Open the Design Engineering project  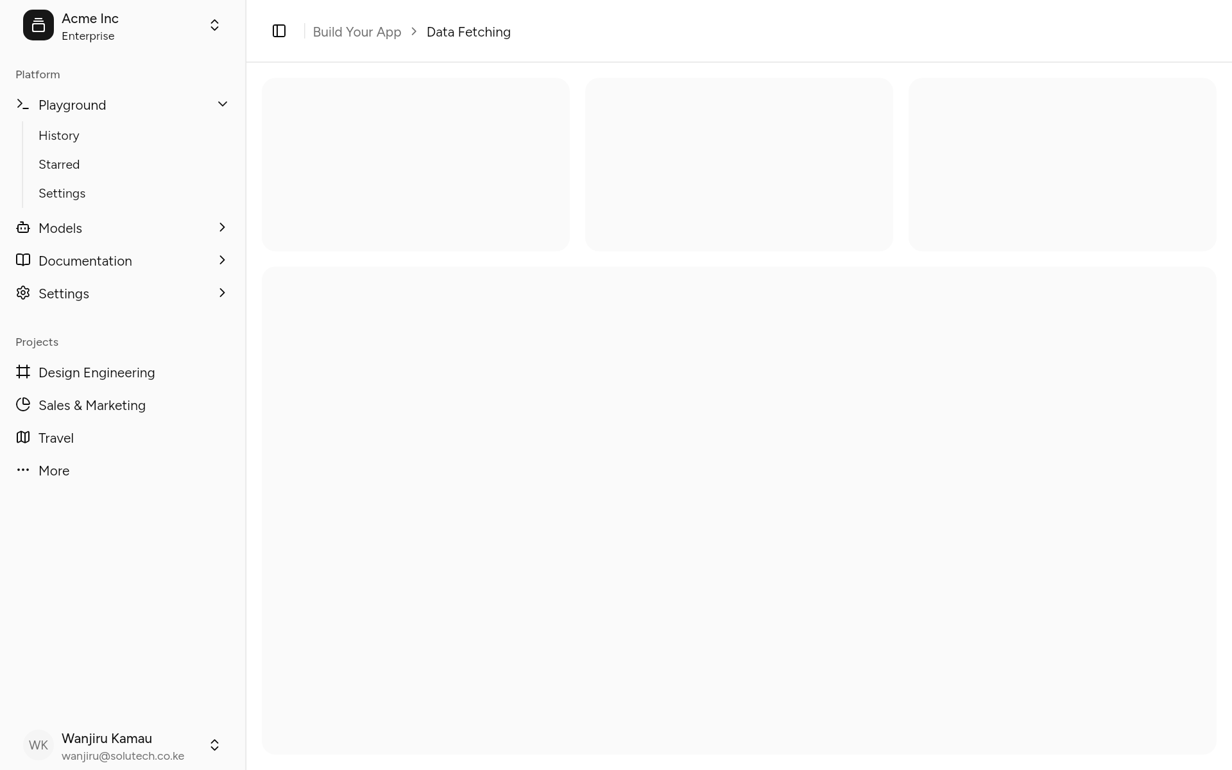tap(123, 372)
